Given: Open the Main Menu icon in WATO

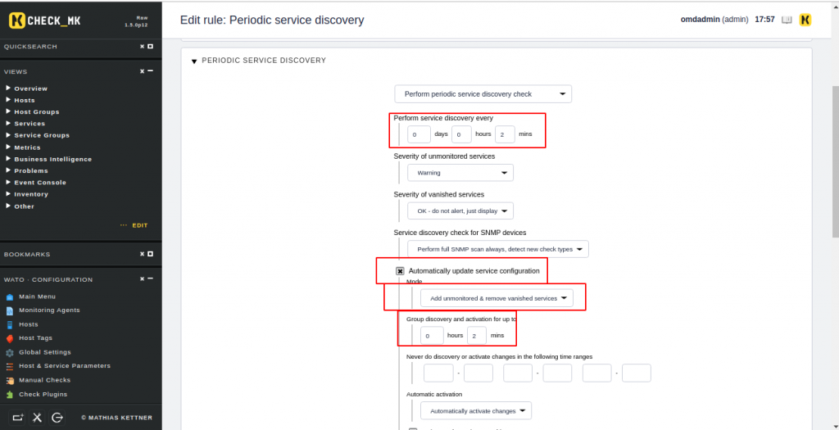Looking at the screenshot, I should coord(10,296).
